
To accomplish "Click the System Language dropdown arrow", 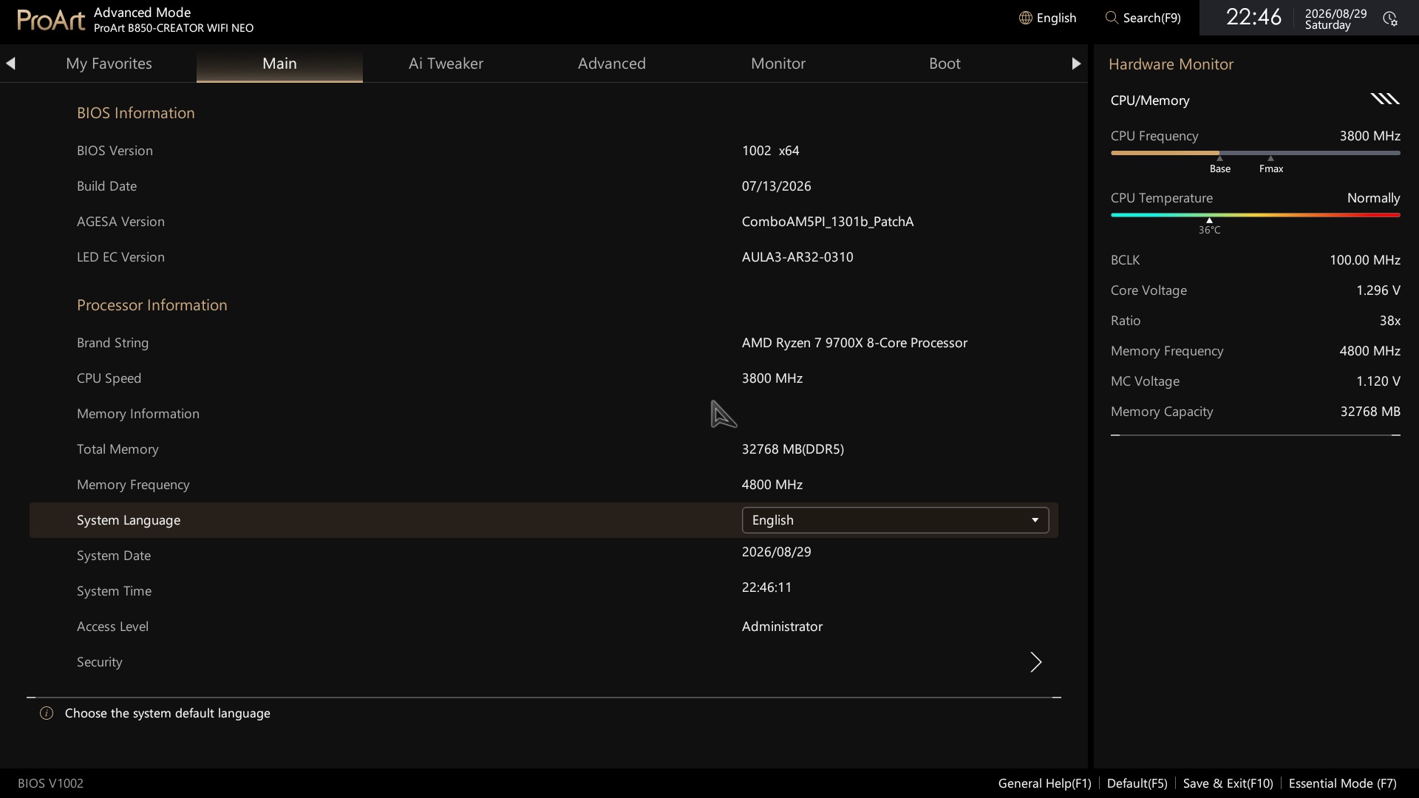I will coord(1035,520).
